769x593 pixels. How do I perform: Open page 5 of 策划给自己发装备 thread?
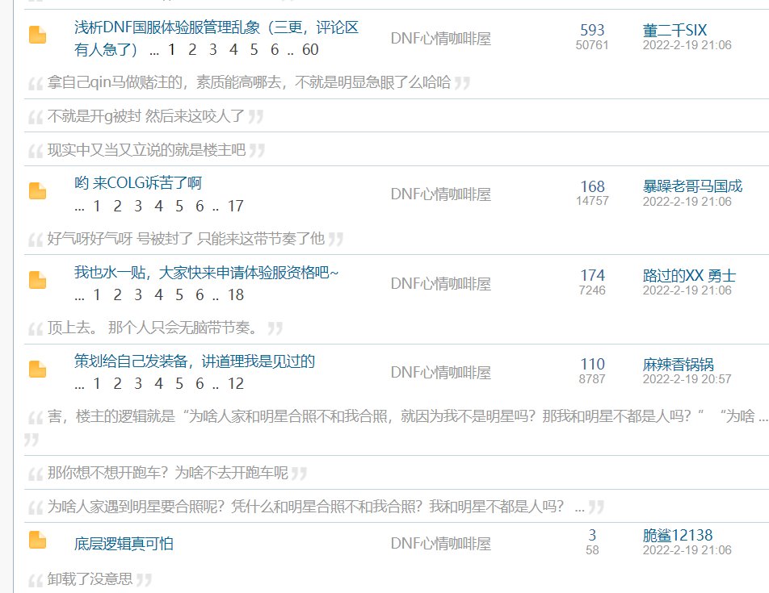[179, 383]
